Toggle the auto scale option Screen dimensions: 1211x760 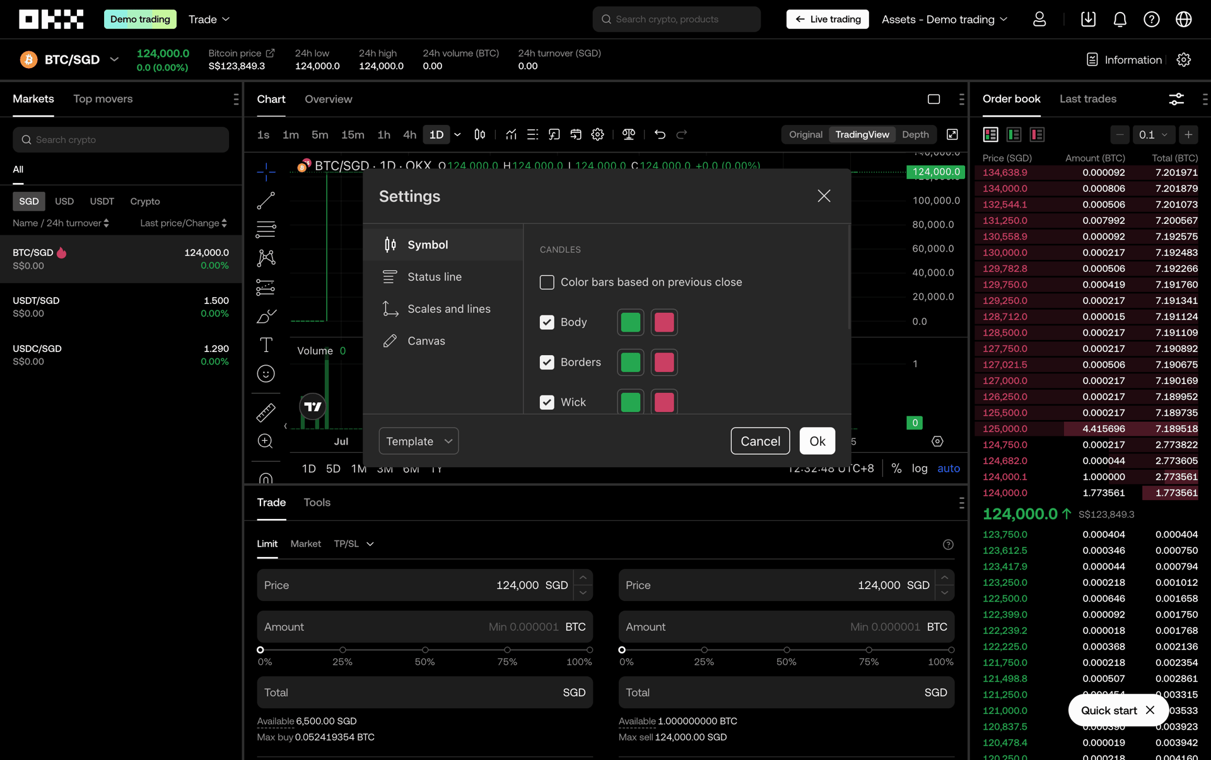tap(949, 469)
